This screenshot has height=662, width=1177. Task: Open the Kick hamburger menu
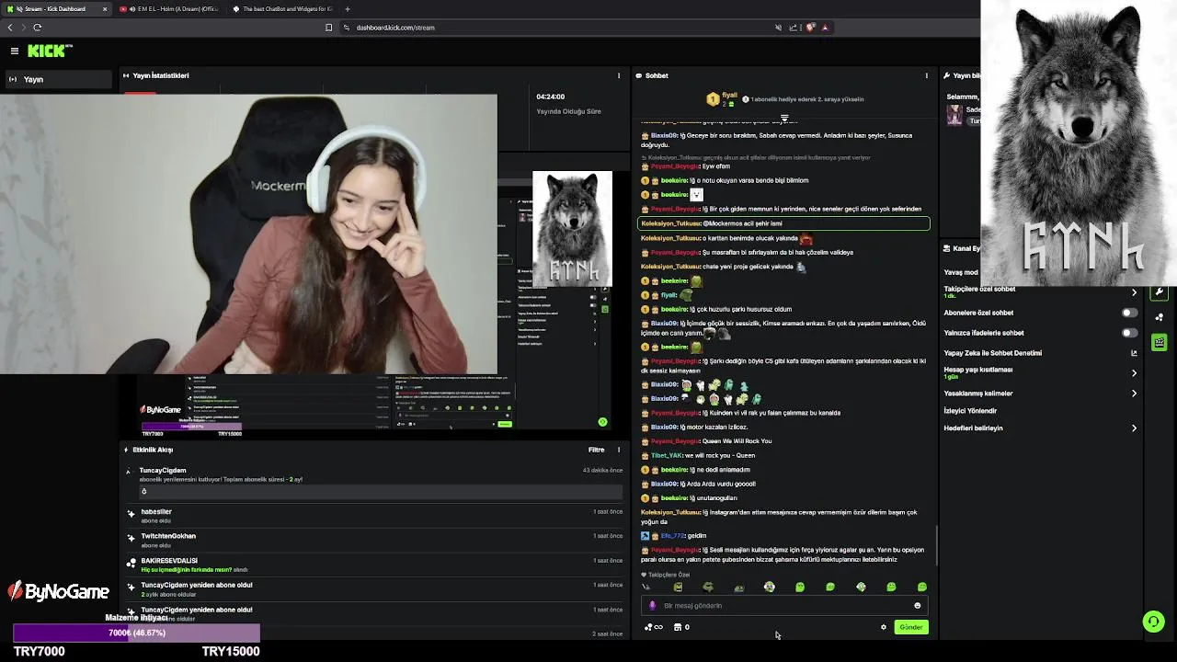(x=15, y=51)
